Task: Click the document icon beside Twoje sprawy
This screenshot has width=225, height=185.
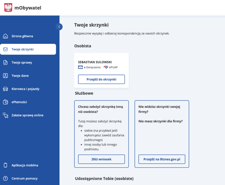Action: click(x=5, y=63)
